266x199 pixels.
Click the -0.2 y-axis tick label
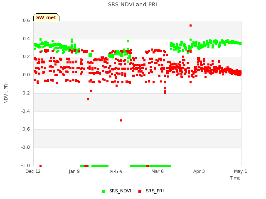25,93
